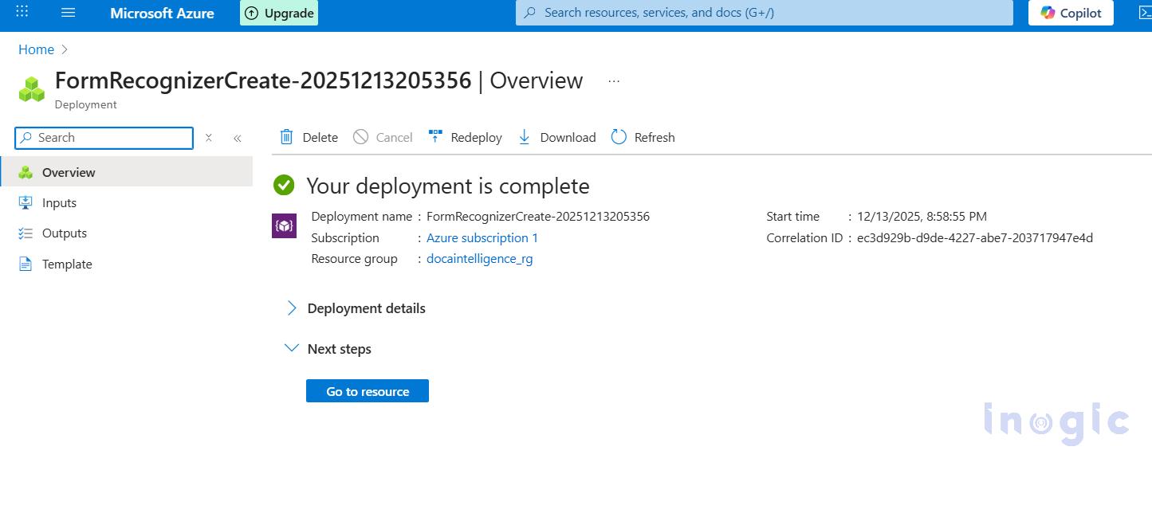
Task: Open Copilot from the top bar
Action: coord(1070,13)
